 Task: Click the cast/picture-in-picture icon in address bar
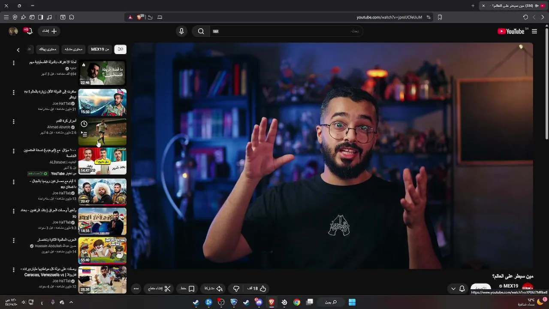(x=160, y=17)
